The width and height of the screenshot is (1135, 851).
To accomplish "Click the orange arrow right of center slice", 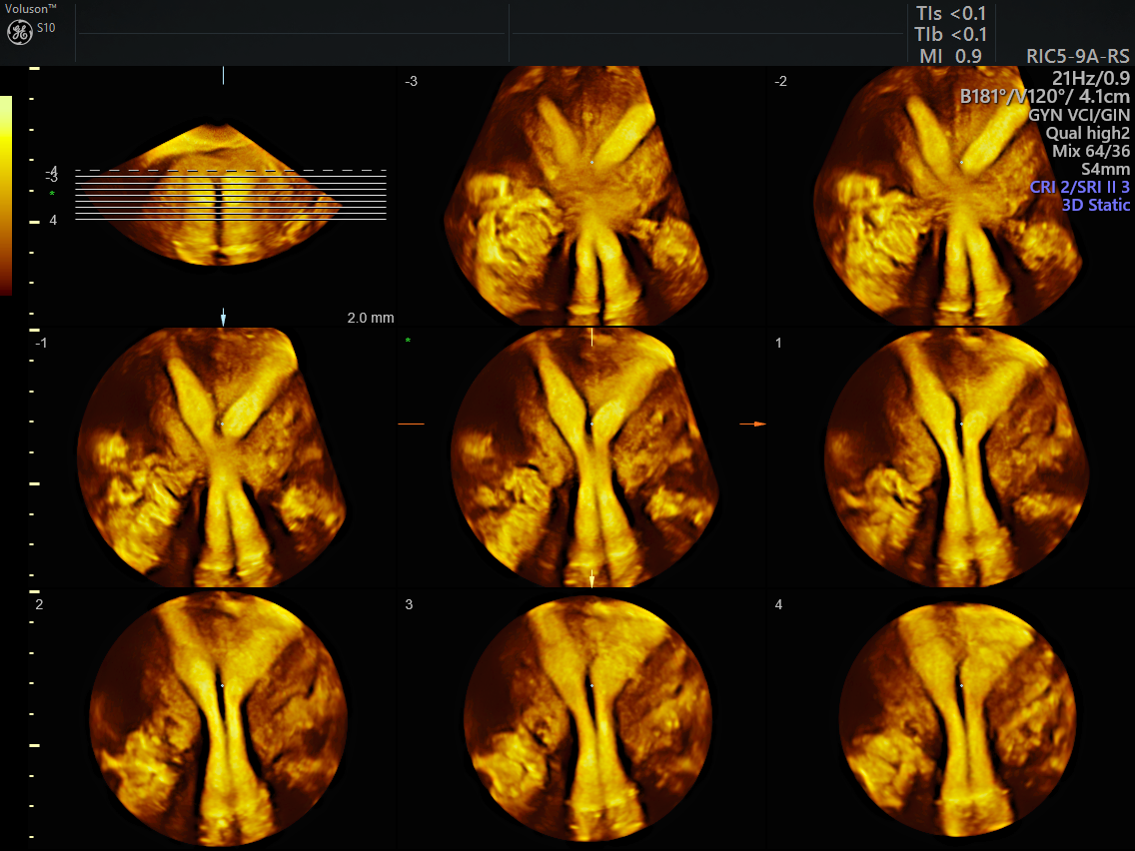I will (753, 425).
